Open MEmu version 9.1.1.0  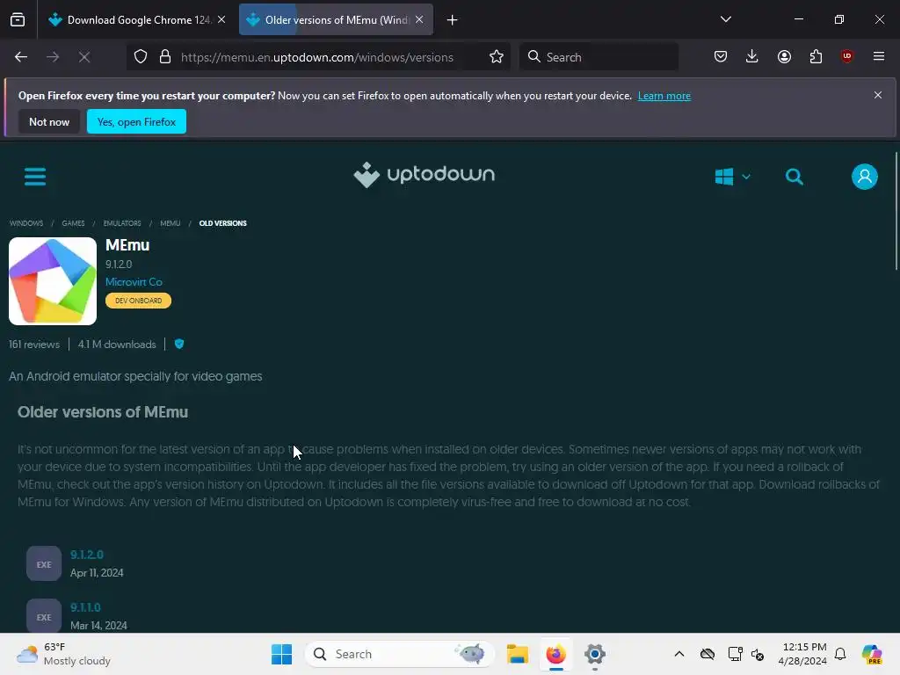pos(85,607)
